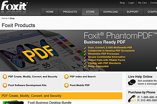Image resolution: width=157 pixels, height=104 pixels.
Task: Click arrow icon beside Foxit Software Development Kits
Action: [5, 85]
